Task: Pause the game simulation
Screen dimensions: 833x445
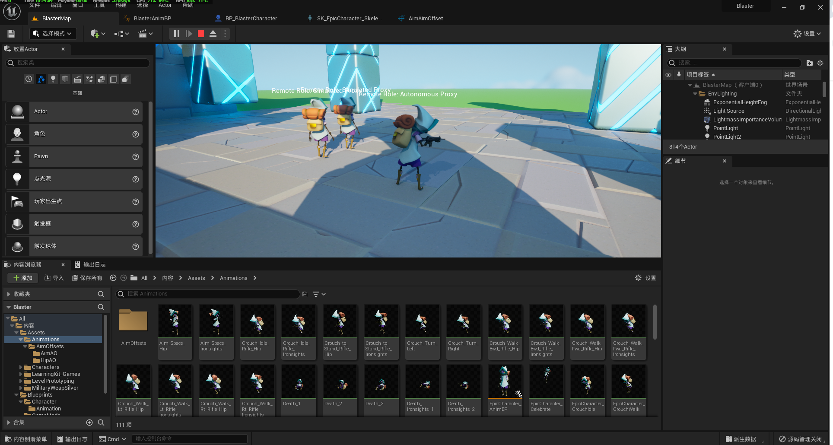Action: tap(176, 34)
